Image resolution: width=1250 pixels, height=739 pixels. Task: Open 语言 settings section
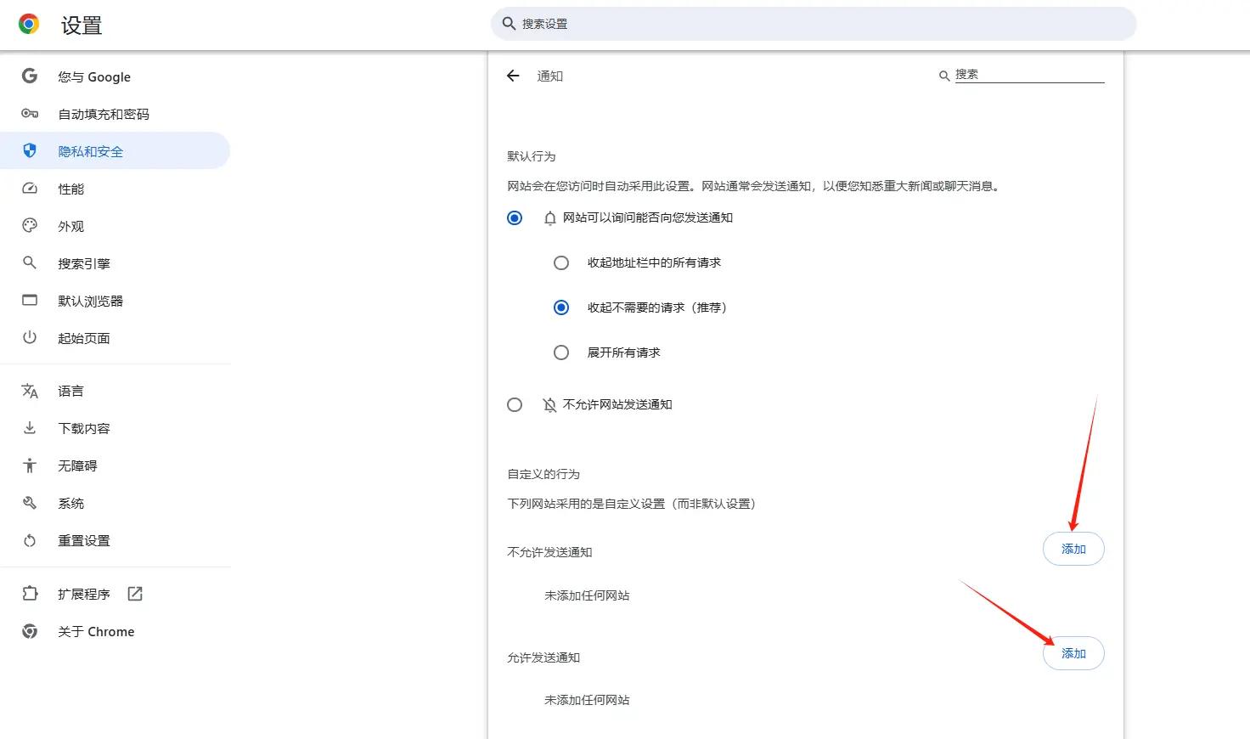click(115, 391)
